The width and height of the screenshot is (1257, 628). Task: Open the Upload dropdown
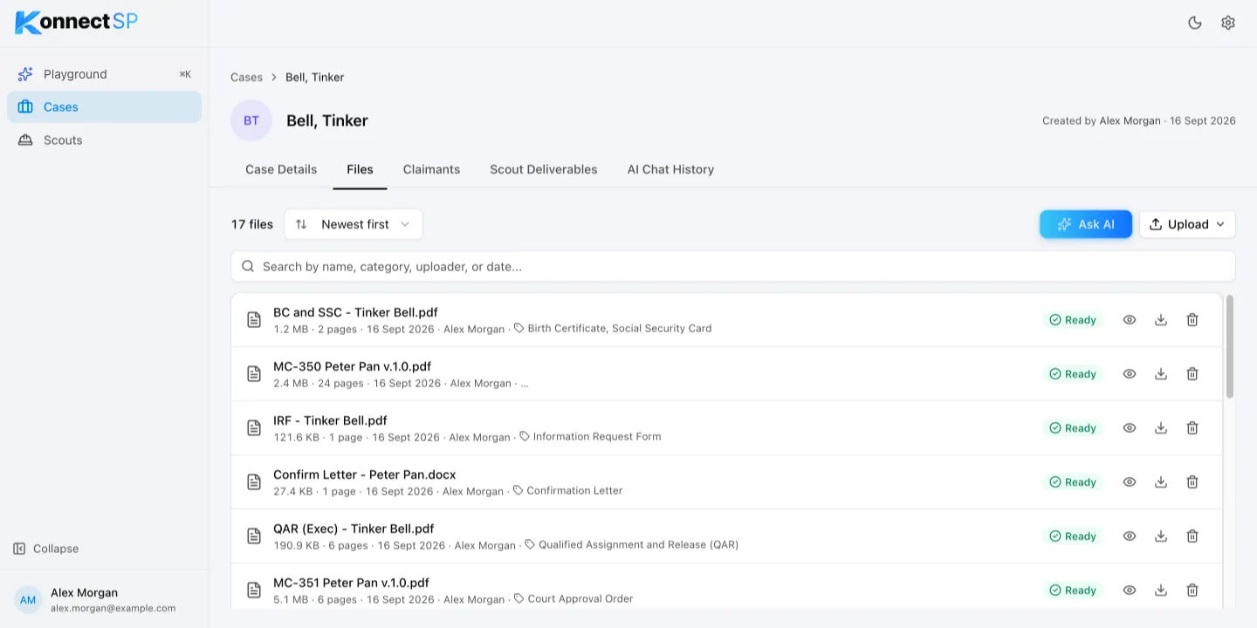[x=1187, y=224]
